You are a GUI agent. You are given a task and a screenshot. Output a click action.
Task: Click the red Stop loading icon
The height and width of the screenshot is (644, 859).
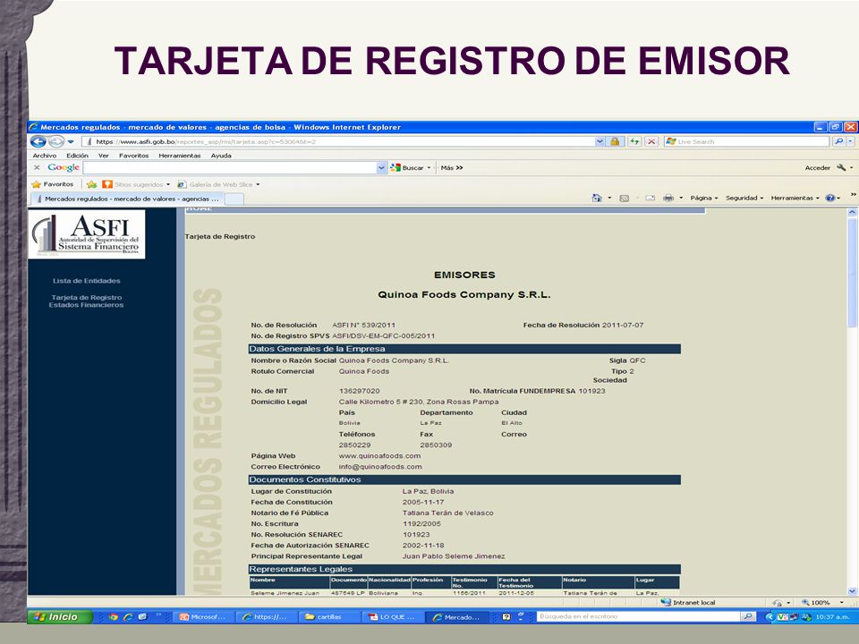click(651, 142)
